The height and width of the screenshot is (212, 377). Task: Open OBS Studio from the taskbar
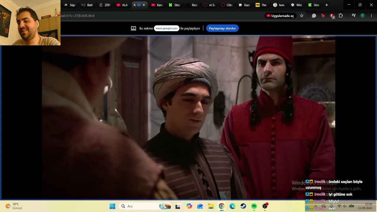(265, 206)
